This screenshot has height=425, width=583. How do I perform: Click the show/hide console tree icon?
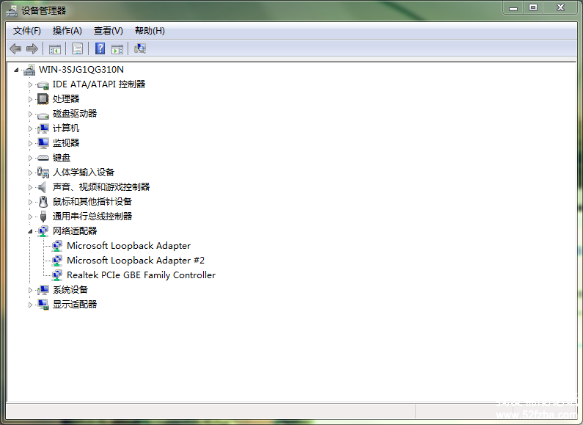(x=55, y=48)
